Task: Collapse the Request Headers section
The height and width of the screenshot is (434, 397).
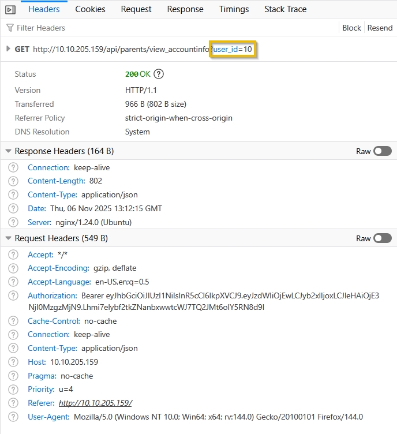Action: pyautogui.click(x=8, y=238)
